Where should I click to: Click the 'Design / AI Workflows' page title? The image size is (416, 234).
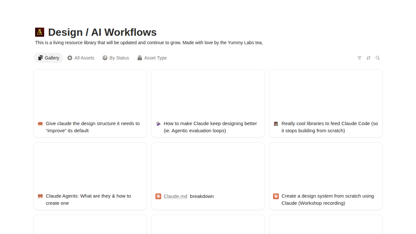tap(102, 32)
